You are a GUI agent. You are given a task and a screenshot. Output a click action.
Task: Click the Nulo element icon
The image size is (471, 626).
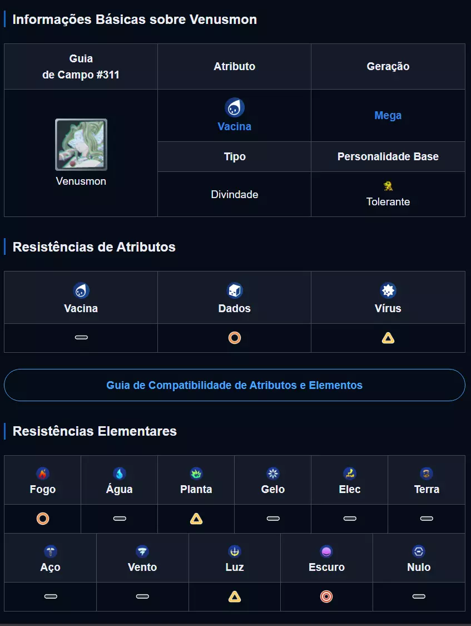pyautogui.click(x=419, y=551)
